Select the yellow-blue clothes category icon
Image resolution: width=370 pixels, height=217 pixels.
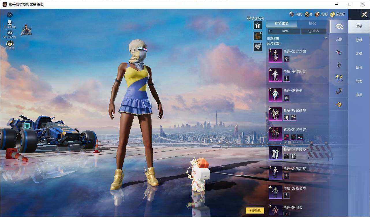pyautogui.click(x=339, y=78)
